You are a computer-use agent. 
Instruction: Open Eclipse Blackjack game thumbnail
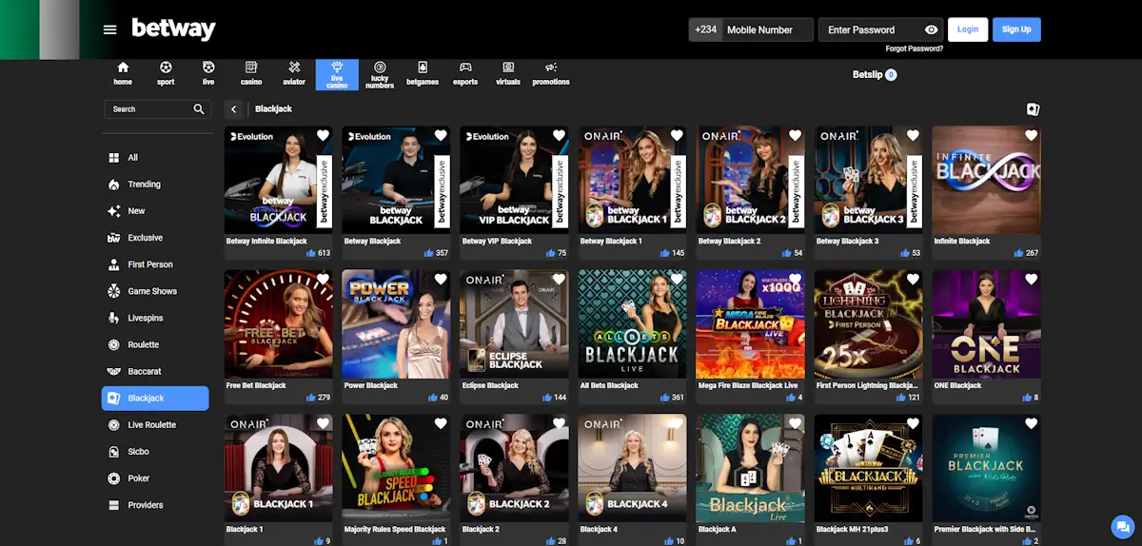tap(515, 324)
